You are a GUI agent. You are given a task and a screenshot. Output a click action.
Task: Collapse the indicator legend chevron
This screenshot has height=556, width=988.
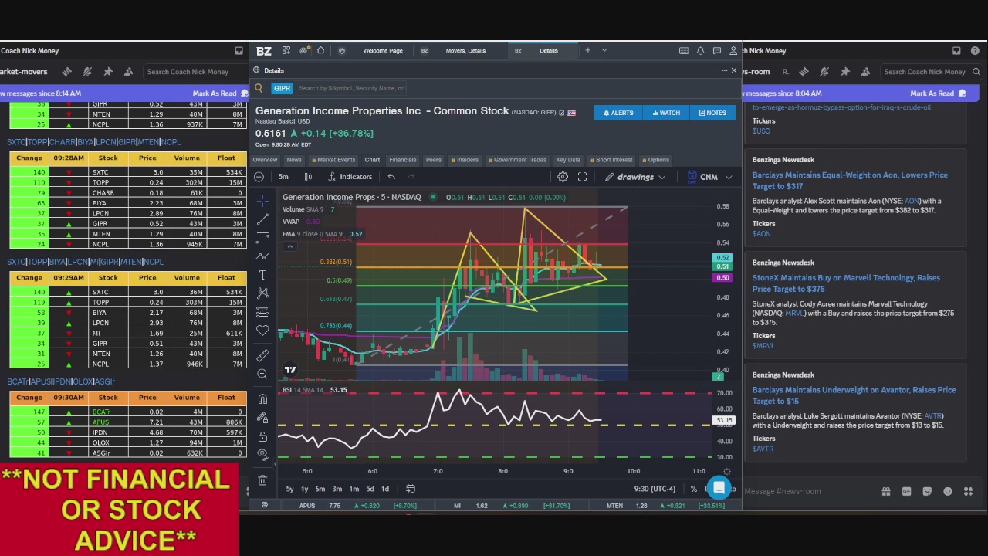[289, 246]
